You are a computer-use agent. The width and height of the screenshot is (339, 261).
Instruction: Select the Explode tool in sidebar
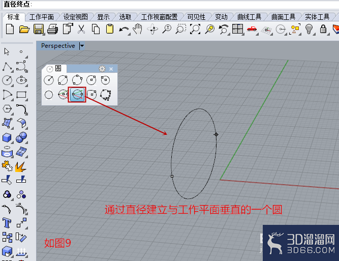[x=21, y=167]
